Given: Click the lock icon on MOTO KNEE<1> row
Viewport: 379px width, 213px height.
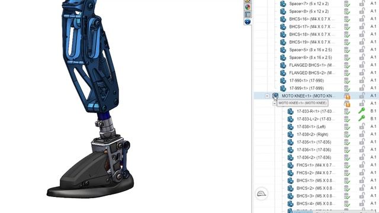Looking at the screenshot, I should click(362, 95).
